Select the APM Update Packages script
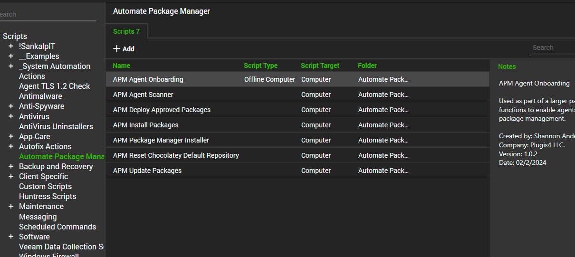This screenshot has height=257, width=575. click(297, 171)
